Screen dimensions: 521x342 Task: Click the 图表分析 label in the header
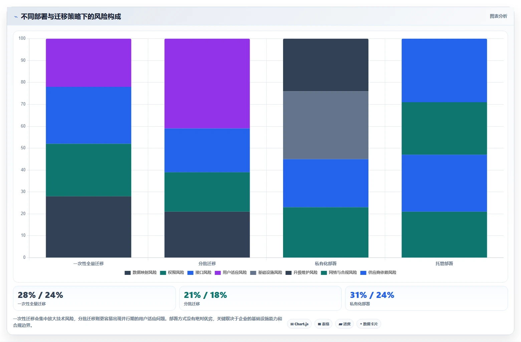(x=498, y=16)
